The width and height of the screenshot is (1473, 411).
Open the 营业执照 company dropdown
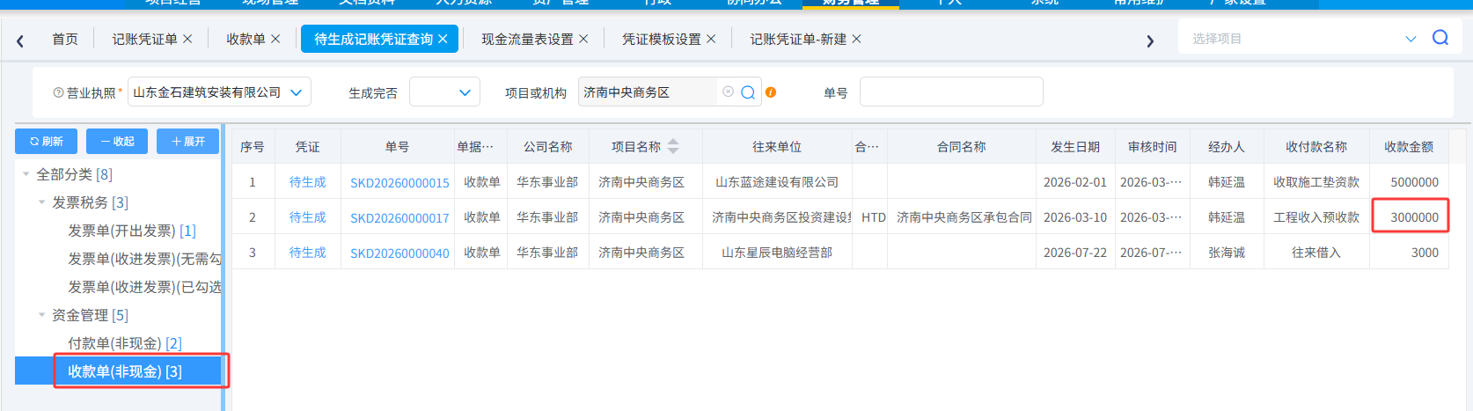pos(296,92)
